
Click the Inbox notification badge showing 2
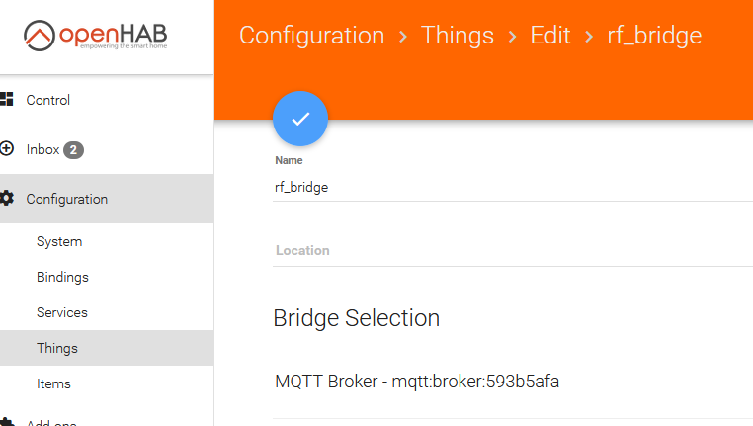pos(73,150)
